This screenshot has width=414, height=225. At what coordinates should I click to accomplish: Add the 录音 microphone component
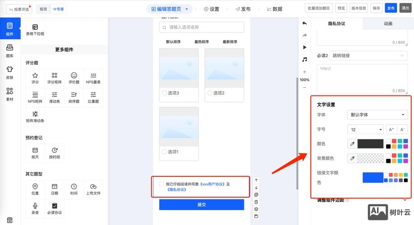(35, 209)
